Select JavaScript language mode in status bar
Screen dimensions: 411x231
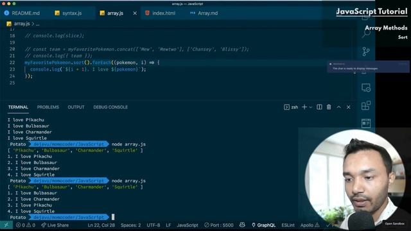click(x=188, y=225)
